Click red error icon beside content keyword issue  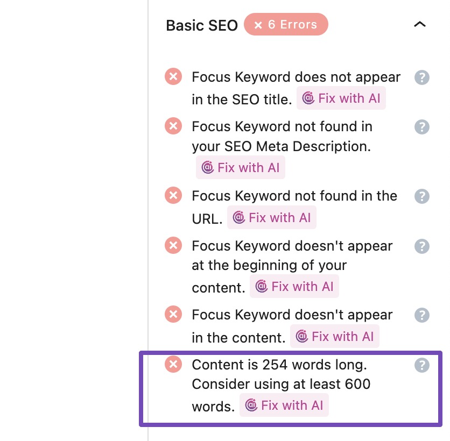[173, 315]
